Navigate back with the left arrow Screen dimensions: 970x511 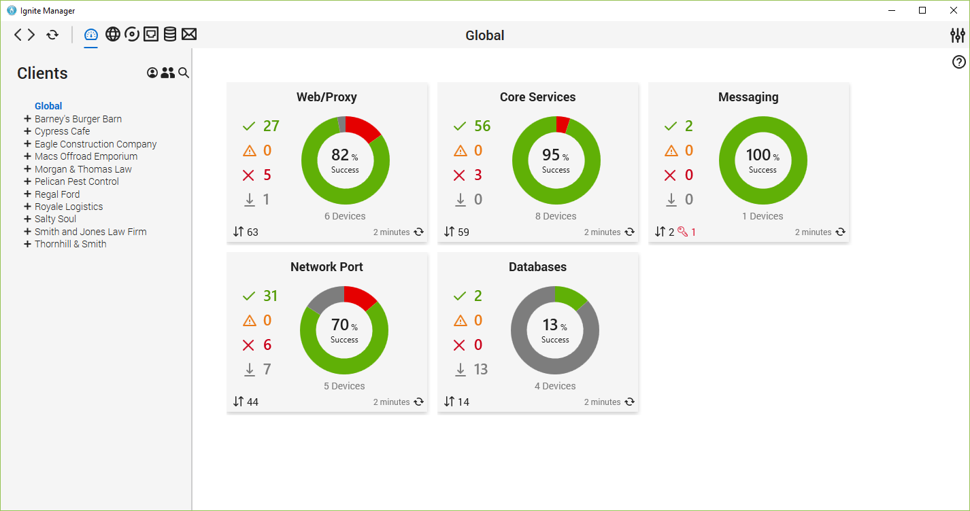point(18,35)
